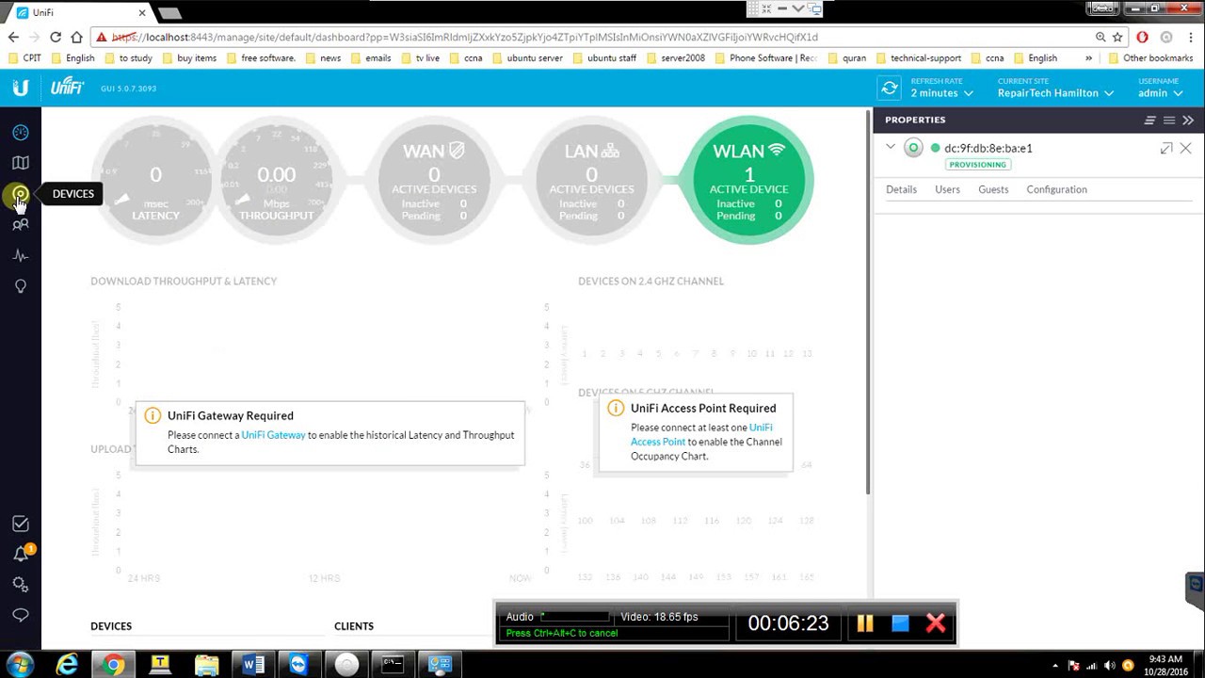
Task: Open the live chat support sidebar icon
Action: 21,615
